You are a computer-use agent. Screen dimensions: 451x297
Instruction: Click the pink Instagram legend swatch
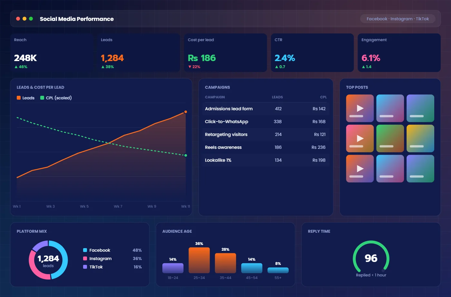(x=85, y=258)
